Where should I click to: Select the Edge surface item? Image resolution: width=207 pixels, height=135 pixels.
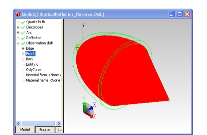click(30, 48)
